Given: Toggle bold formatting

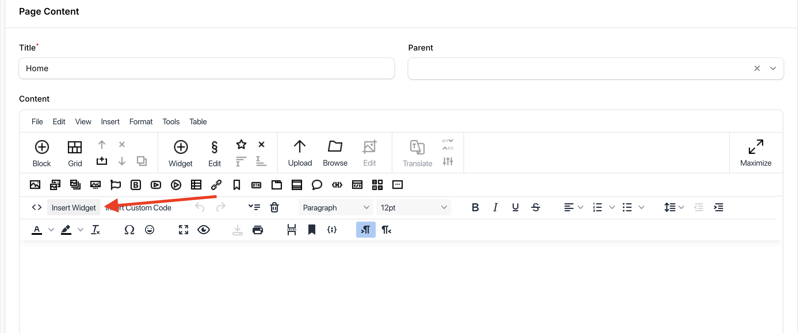Looking at the screenshot, I should [475, 208].
